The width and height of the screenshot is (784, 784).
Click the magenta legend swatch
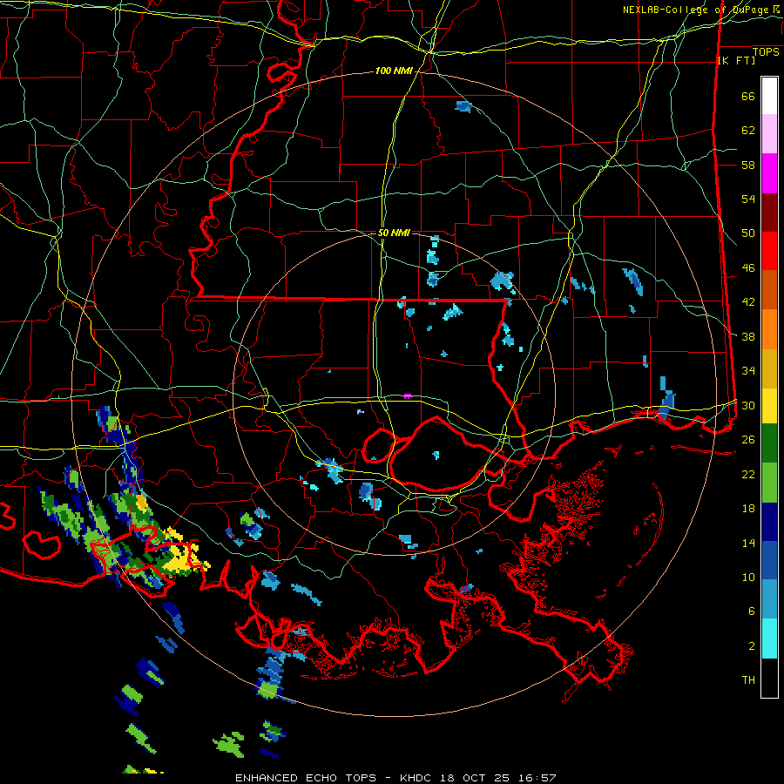[x=769, y=173]
